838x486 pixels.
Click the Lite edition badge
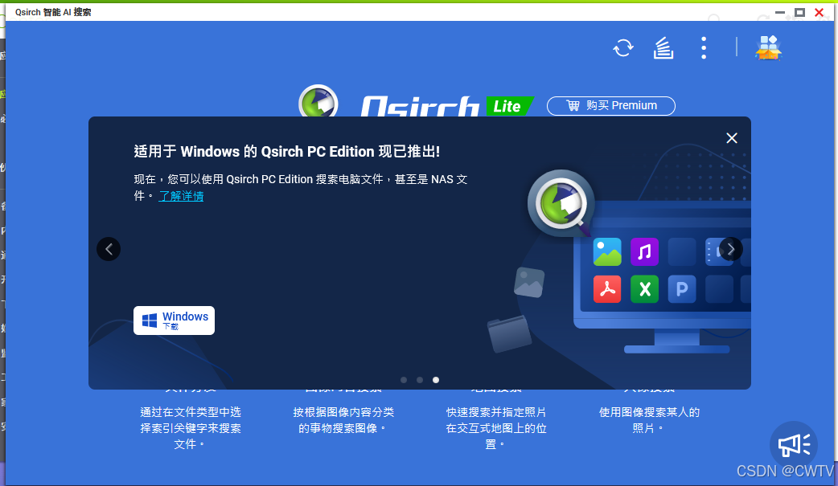pyautogui.click(x=509, y=106)
